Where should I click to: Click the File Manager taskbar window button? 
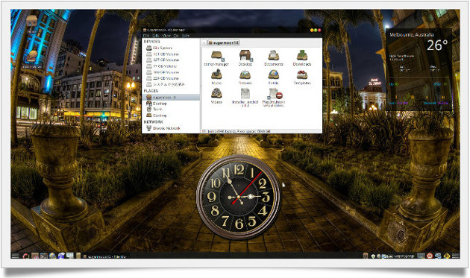point(106,256)
